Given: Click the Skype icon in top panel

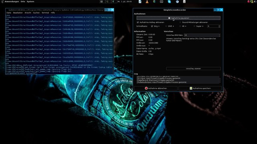Looking at the screenshot, I should (169, 2).
